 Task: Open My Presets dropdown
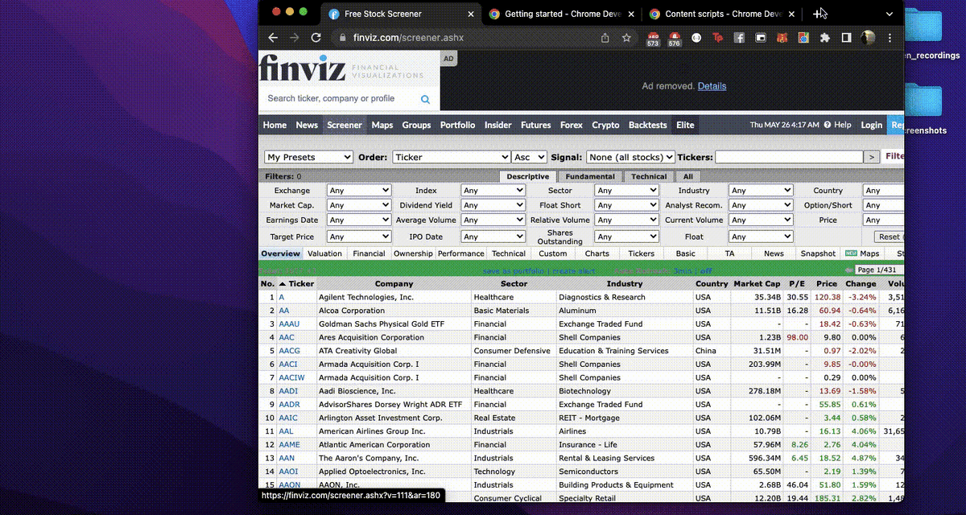point(309,157)
